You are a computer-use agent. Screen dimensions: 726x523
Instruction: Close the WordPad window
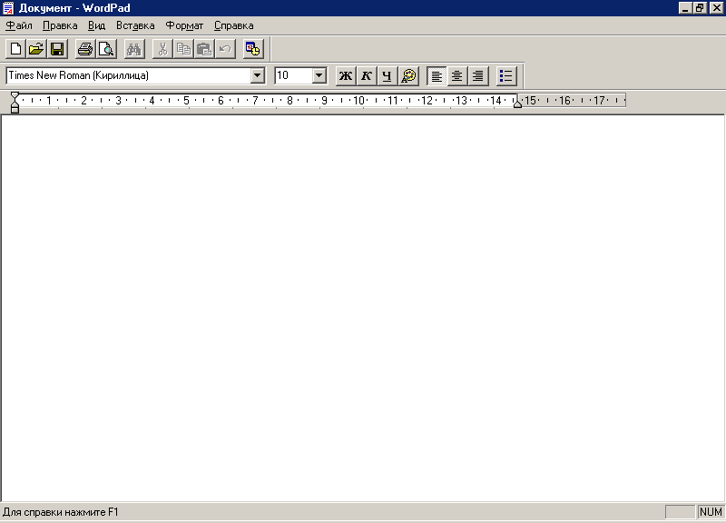click(716, 8)
